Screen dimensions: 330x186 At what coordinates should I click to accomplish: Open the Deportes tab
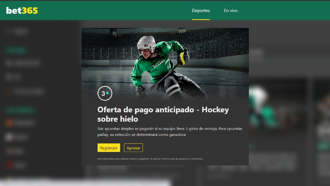(201, 11)
